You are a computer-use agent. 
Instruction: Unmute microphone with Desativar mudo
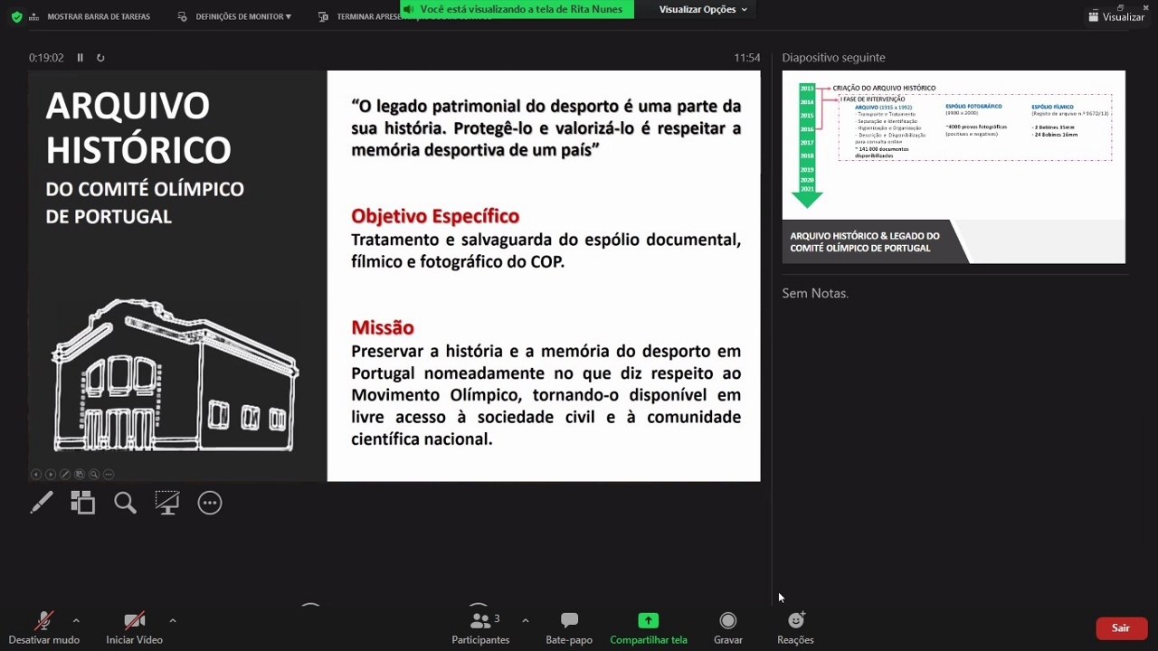point(44,627)
